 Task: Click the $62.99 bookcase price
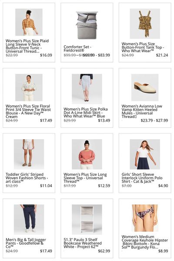point(104,251)
